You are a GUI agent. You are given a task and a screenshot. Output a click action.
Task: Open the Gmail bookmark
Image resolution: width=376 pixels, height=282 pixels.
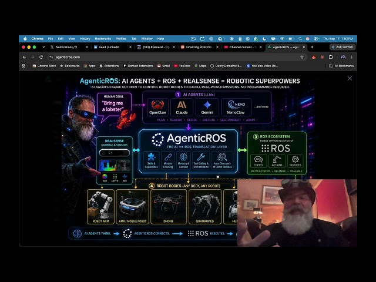163,66
